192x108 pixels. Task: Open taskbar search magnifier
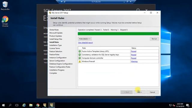tap(10, 105)
